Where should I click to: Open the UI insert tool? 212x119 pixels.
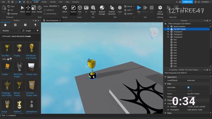coord(86,9)
